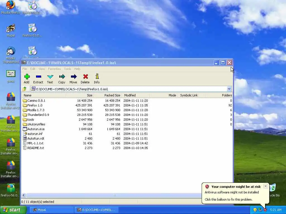This screenshot has height=214, width=286.
Task: Expand the address path dropdown
Action: pyautogui.click(x=229, y=89)
